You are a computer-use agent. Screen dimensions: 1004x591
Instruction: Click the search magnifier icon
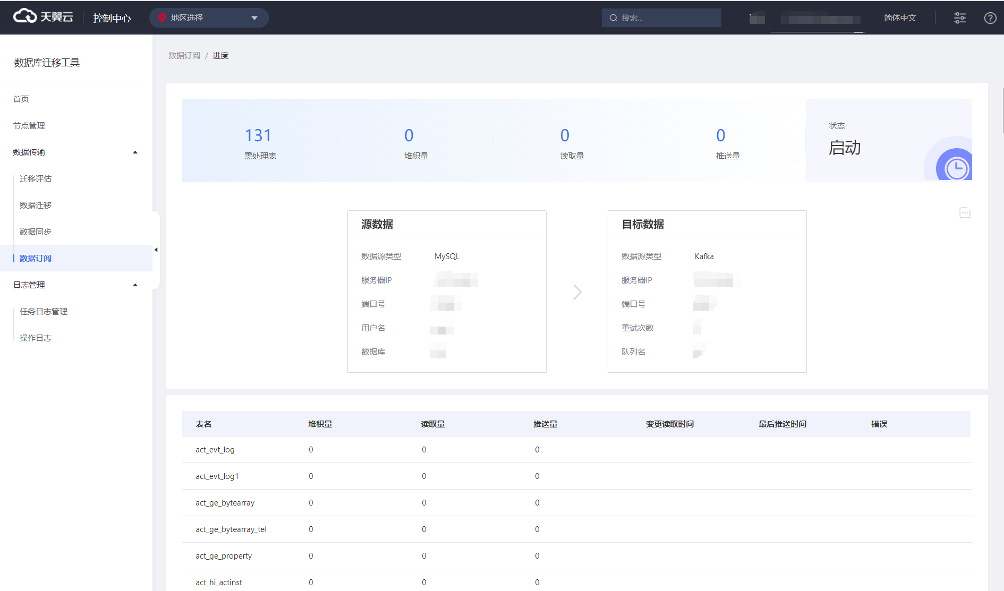[614, 18]
